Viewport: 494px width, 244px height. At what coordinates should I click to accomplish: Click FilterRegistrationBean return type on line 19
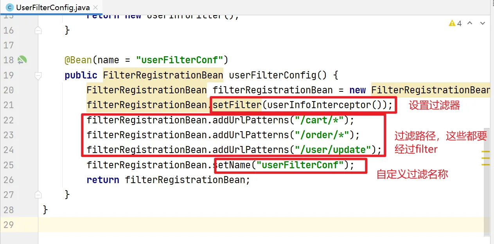(163, 75)
